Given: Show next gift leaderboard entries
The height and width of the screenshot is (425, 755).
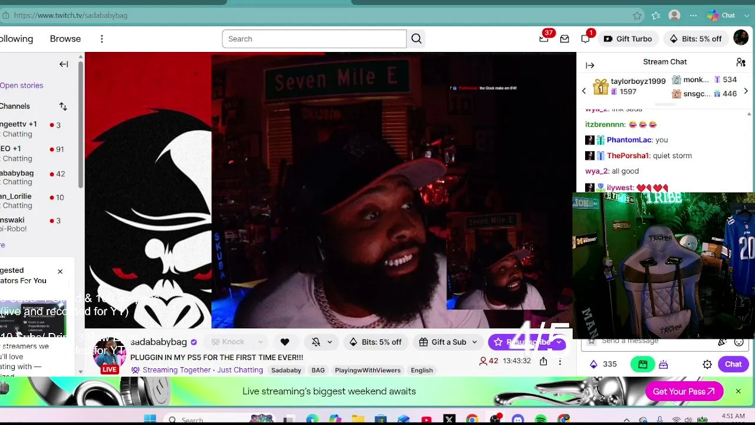Looking at the screenshot, I should [746, 91].
